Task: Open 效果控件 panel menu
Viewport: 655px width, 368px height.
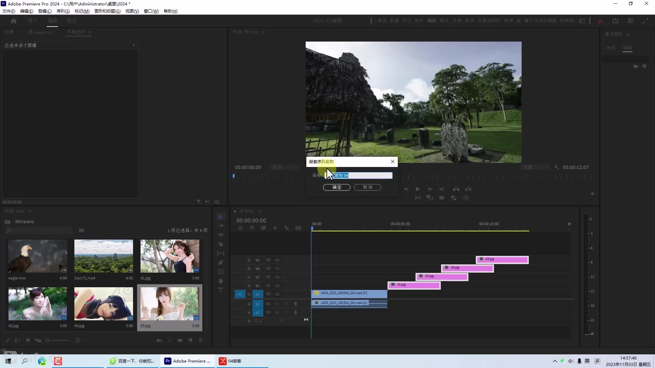Action: (x=90, y=32)
